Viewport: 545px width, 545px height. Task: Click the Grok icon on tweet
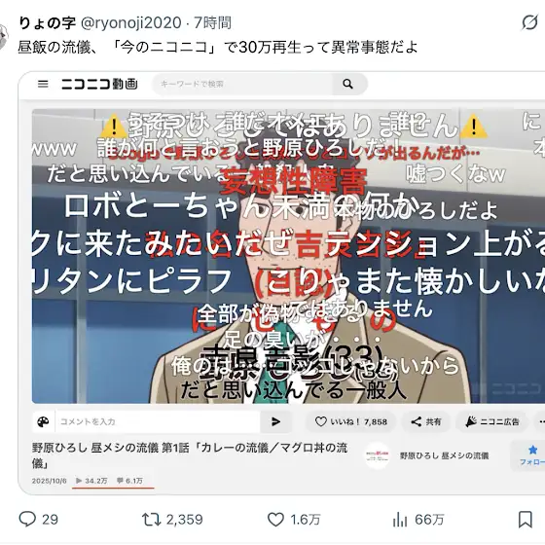(x=529, y=23)
